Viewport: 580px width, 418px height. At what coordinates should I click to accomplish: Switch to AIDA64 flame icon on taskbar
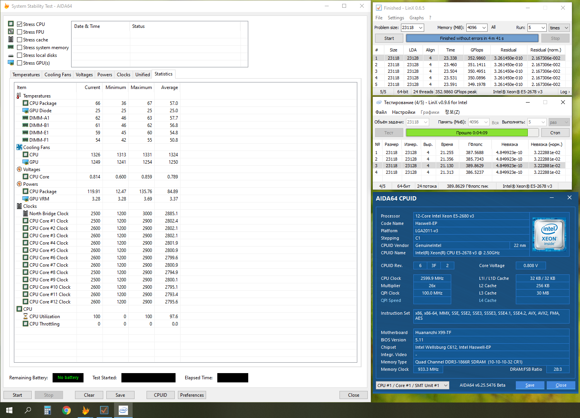[85, 410]
